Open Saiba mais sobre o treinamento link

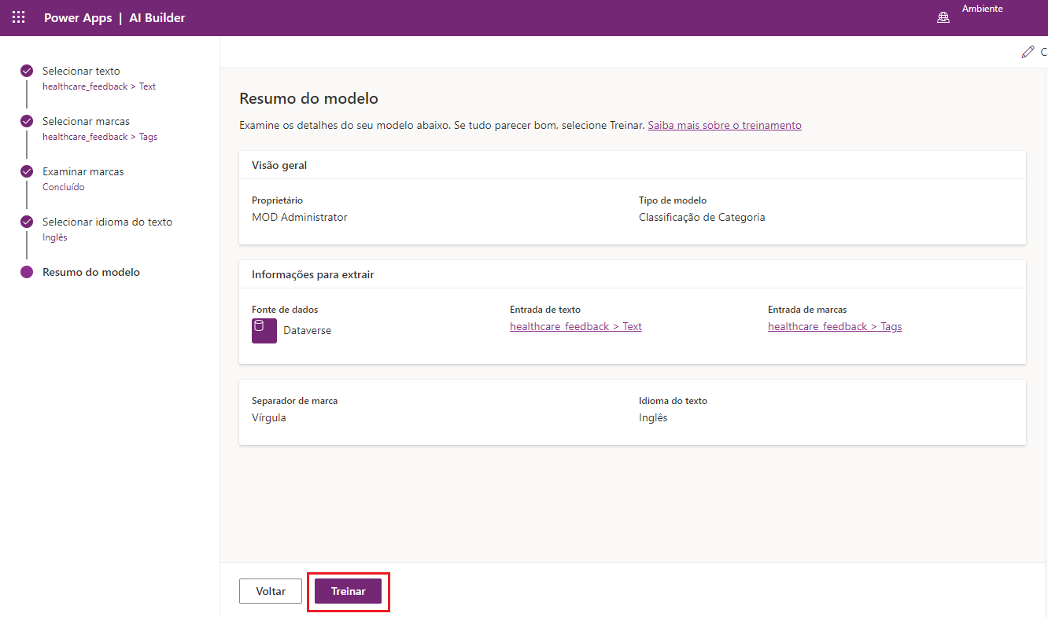(x=725, y=125)
